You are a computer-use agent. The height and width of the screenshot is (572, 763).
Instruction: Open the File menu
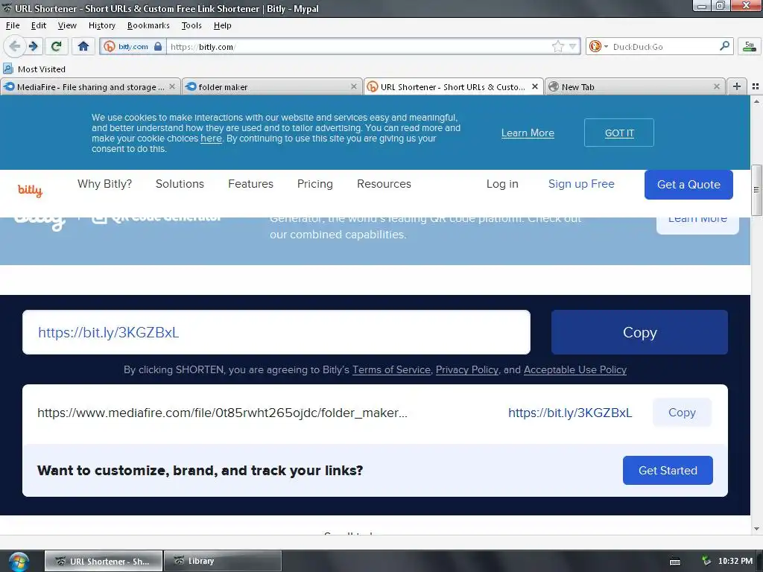13,25
